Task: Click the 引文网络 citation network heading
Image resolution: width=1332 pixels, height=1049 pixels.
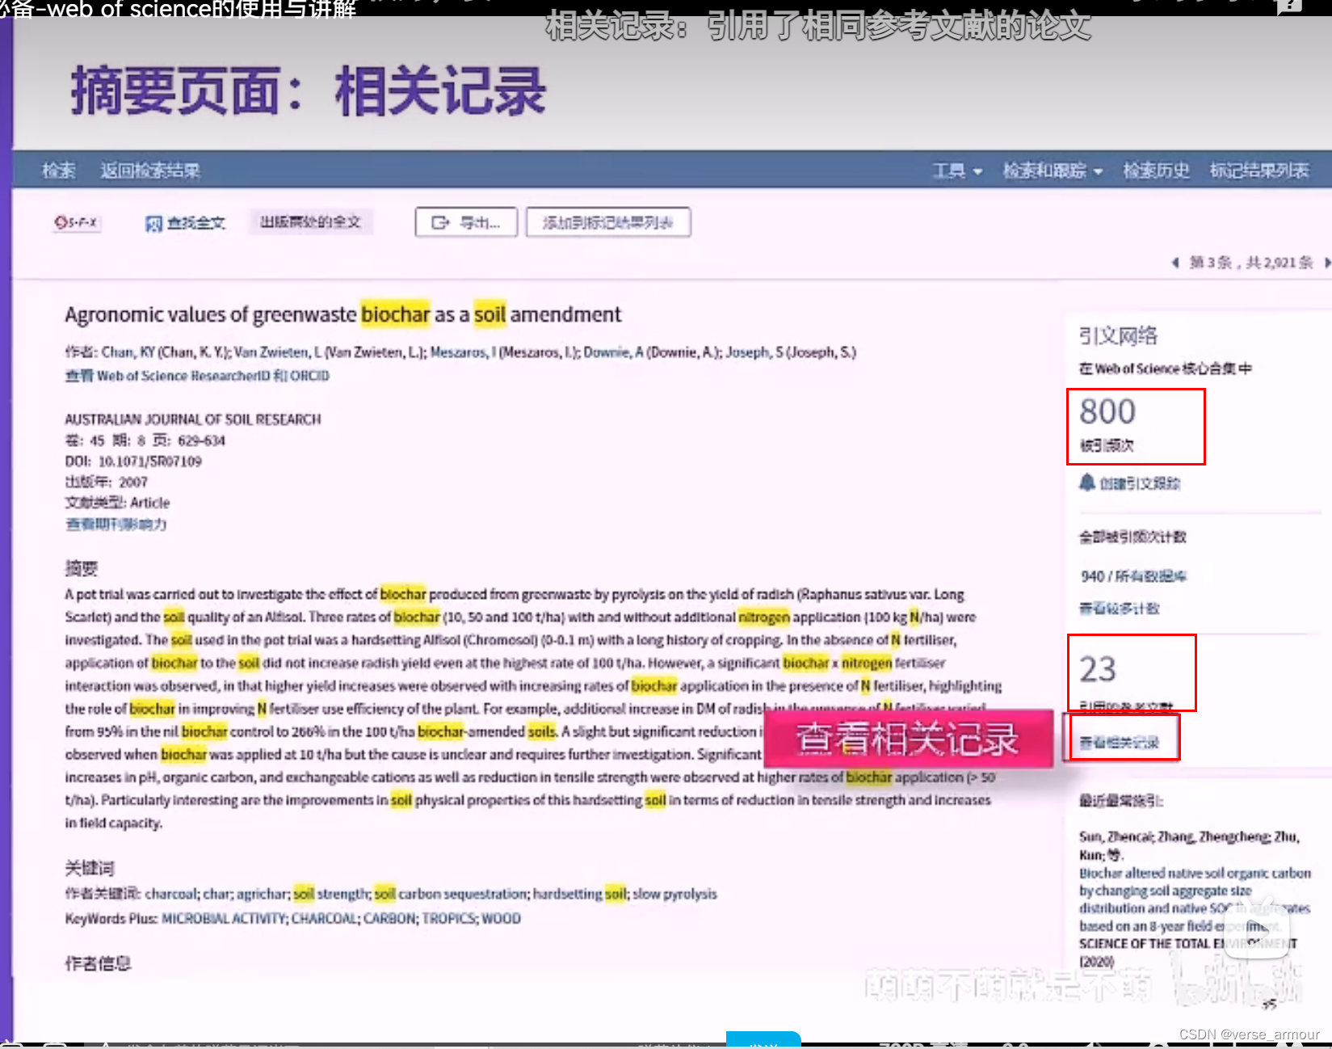Action: 1119,335
